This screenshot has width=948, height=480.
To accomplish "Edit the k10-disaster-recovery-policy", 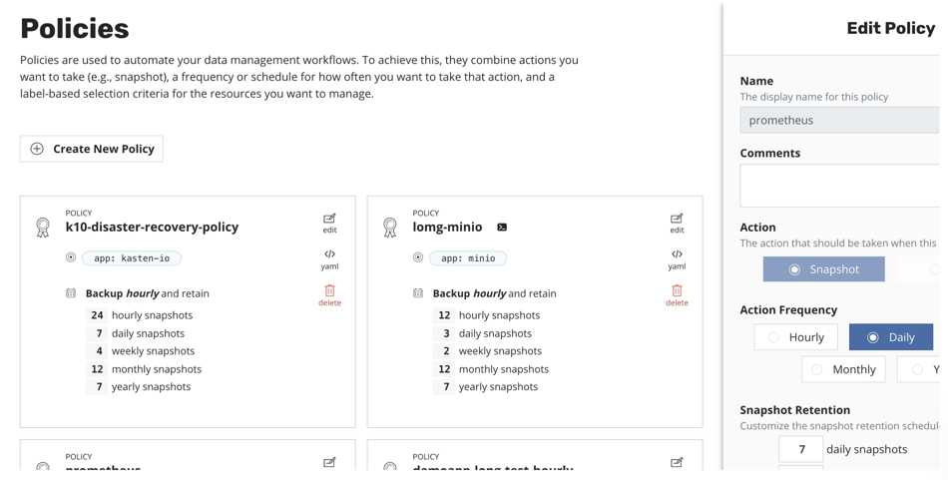I will click(329, 224).
